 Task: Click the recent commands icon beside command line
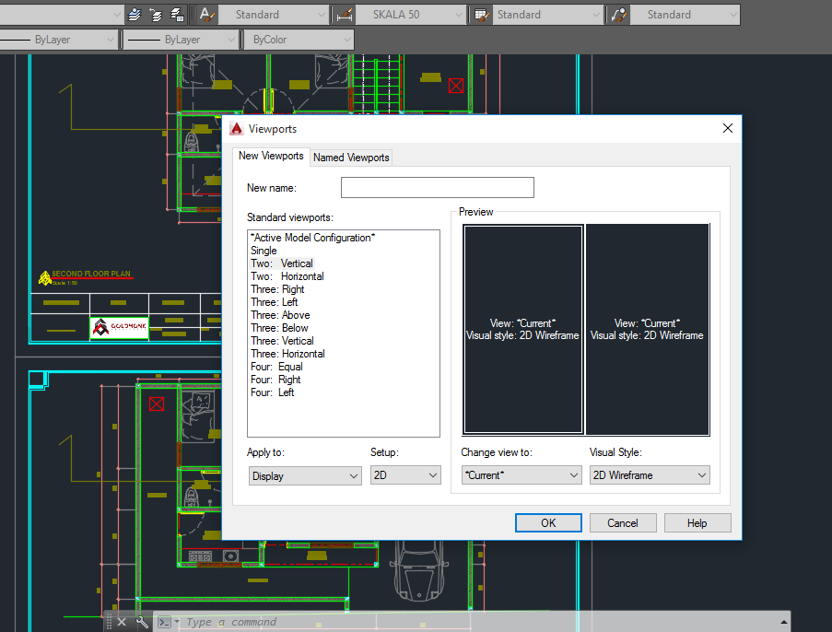pyautogui.click(x=167, y=622)
